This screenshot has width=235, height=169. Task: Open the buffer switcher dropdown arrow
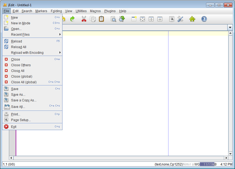[x=230, y=27]
